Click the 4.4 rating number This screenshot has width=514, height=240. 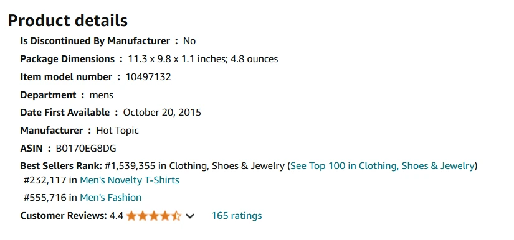pos(116,216)
